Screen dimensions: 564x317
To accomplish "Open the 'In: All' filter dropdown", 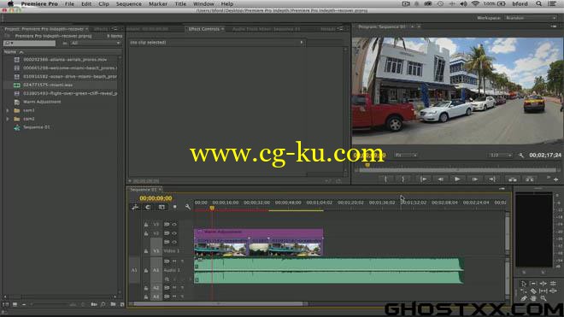I will 96,44.
